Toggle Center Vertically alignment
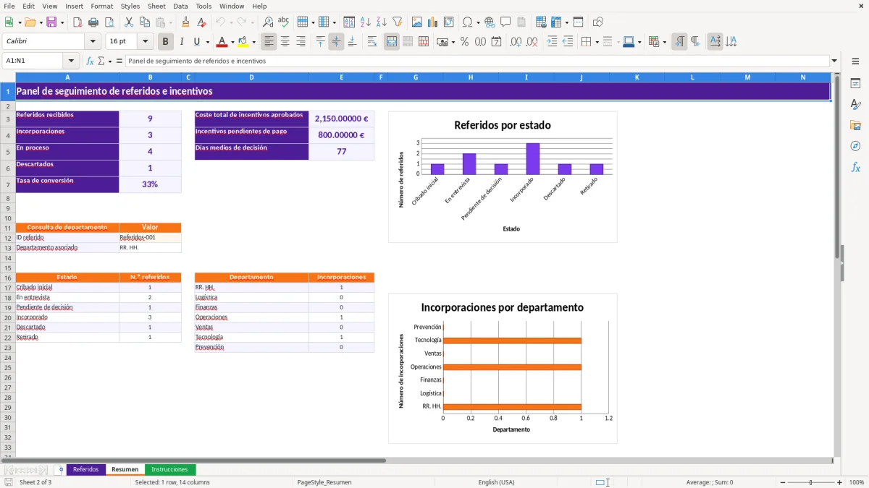This screenshot has height=488, width=869. 336,42
